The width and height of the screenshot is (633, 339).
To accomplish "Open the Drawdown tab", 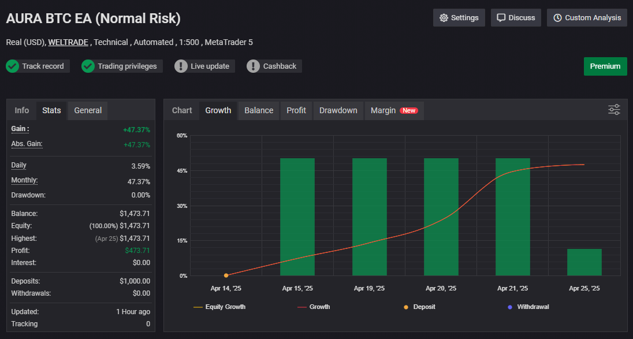I will pos(338,110).
